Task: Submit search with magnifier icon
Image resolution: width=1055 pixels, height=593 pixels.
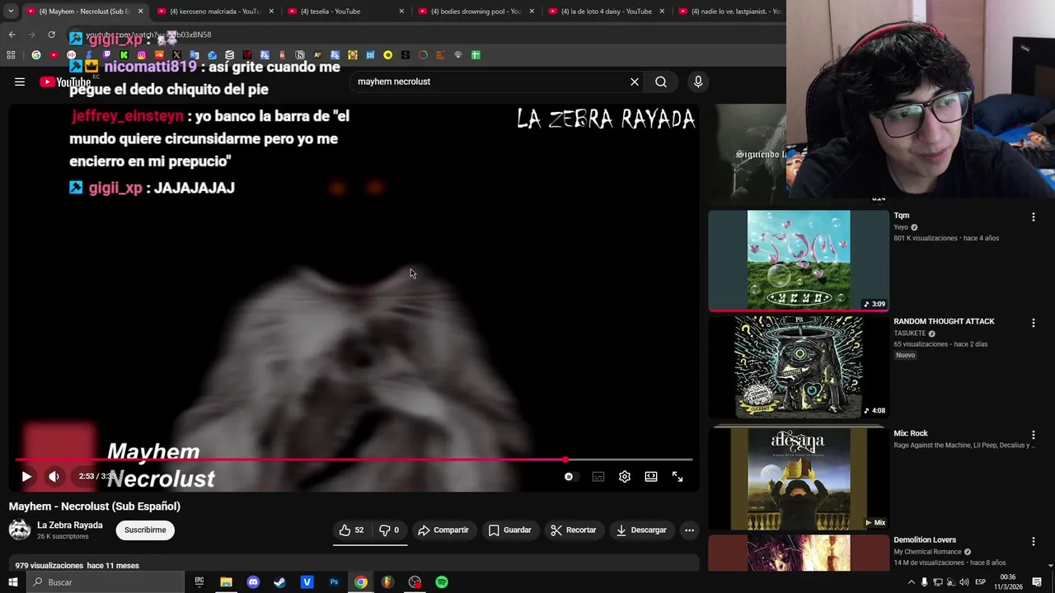Action: click(661, 82)
